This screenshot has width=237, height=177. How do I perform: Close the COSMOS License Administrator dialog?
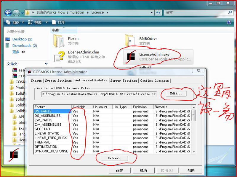[198, 71]
